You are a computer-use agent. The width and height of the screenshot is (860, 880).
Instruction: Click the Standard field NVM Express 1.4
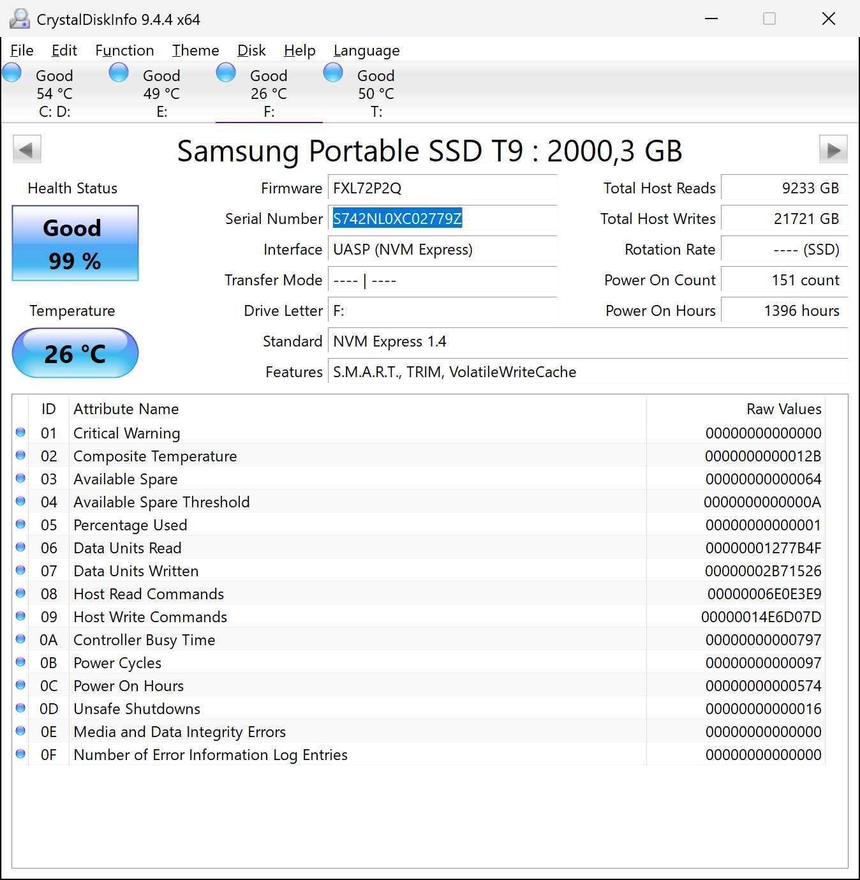click(588, 341)
